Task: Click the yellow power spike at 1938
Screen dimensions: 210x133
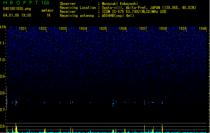Action: pyautogui.click(x=162, y=128)
